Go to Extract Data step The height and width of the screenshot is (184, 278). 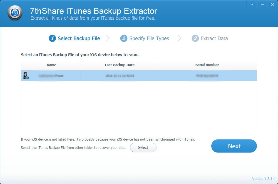(210, 38)
